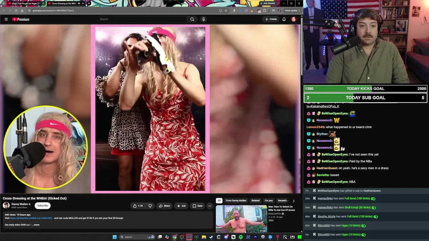Select the 'From Danny Mullen' filter chip
The width and height of the screenshot is (429, 241).
pyautogui.click(x=236, y=200)
